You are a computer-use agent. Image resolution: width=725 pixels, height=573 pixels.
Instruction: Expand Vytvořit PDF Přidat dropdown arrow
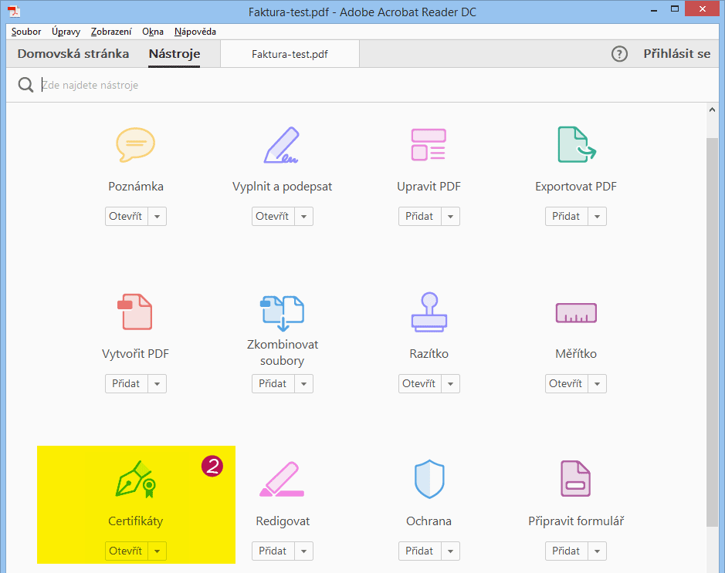click(158, 384)
